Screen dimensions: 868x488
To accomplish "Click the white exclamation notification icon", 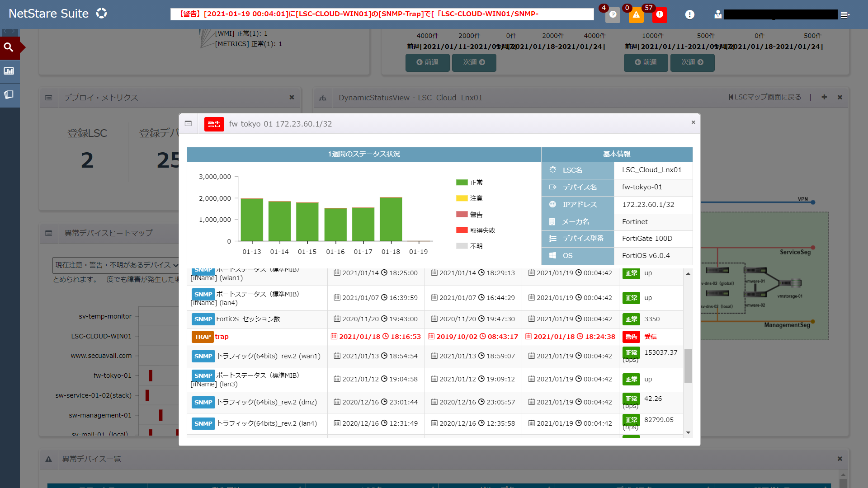I will pyautogui.click(x=689, y=14).
